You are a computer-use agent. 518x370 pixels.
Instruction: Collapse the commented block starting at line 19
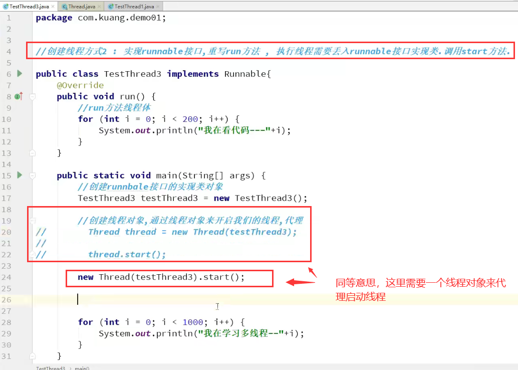[33, 221]
